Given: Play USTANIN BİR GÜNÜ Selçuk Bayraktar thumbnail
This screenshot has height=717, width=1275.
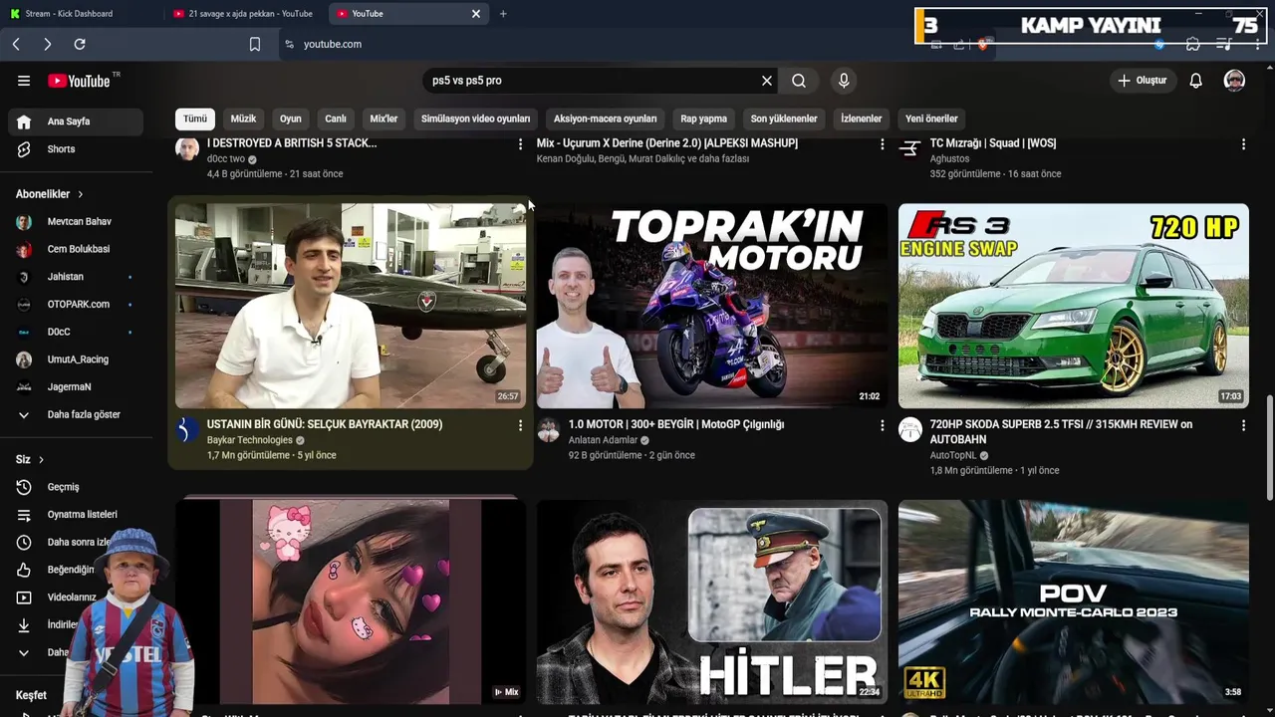Looking at the screenshot, I should 351,306.
